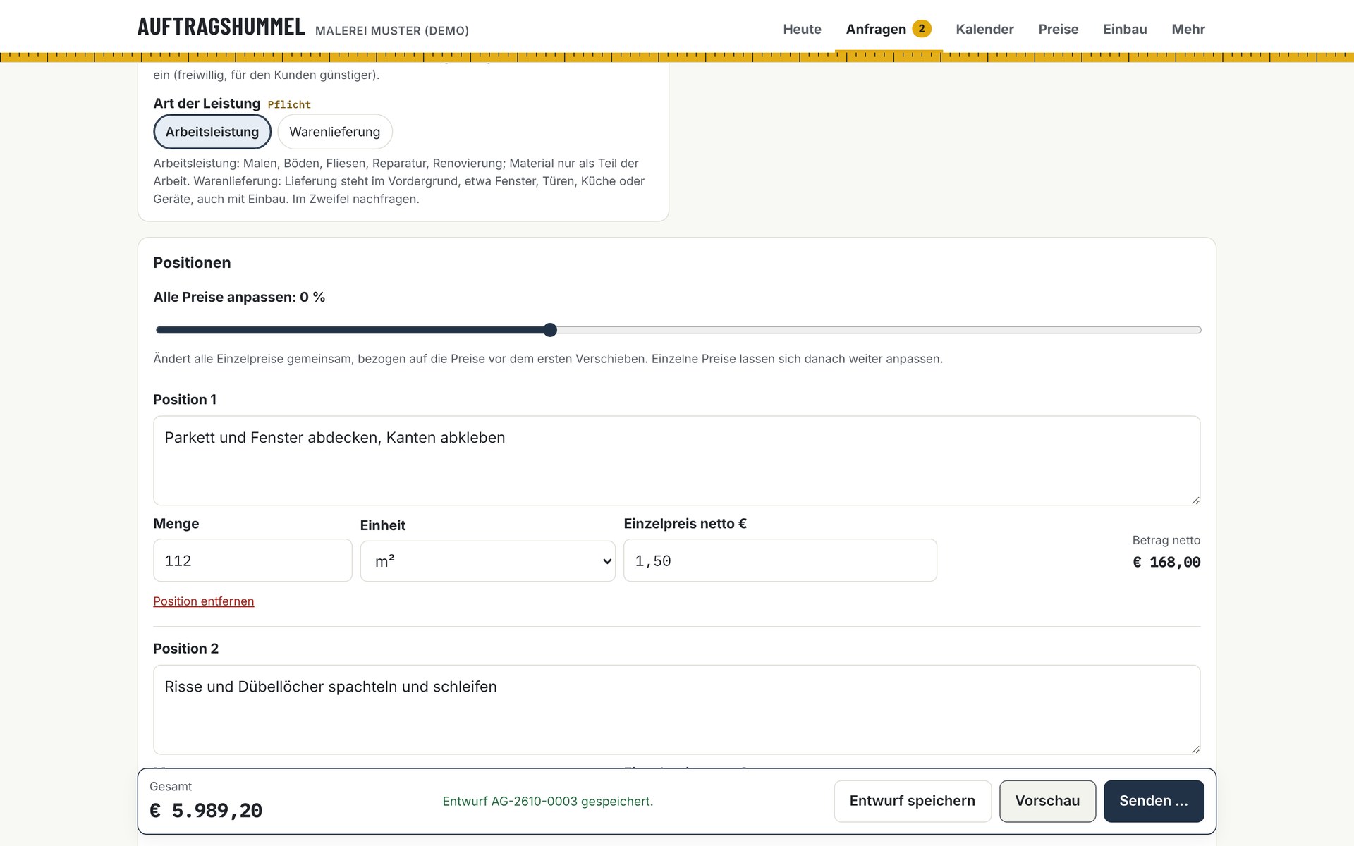Screen dimensions: 1354x846
Task: Click the Einzelpreis netto field with 1,50
Action: pyautogui.click(x=780, y=560)
